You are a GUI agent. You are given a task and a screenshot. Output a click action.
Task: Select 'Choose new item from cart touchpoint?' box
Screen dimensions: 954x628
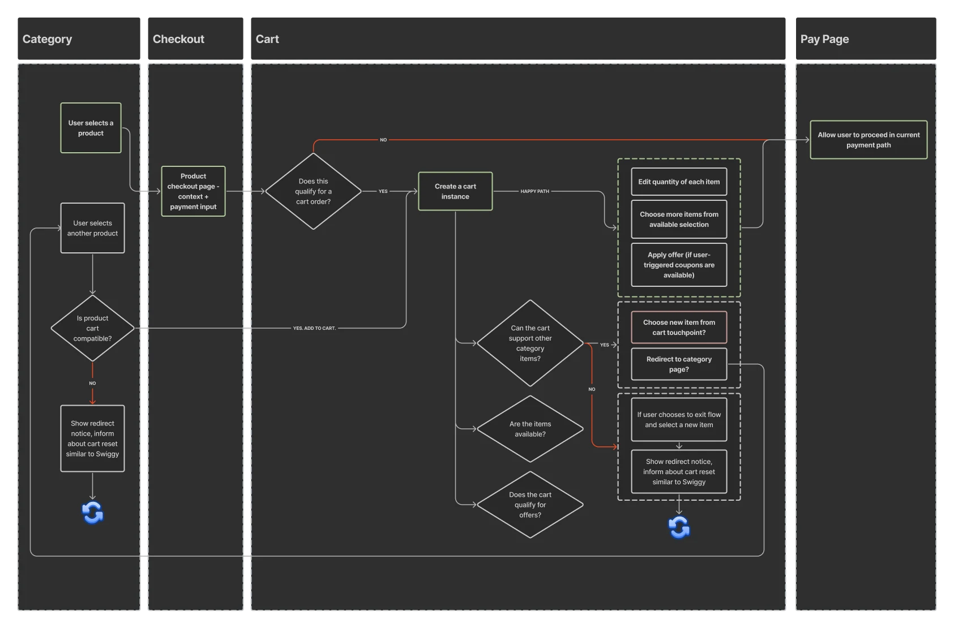(679, 327)
